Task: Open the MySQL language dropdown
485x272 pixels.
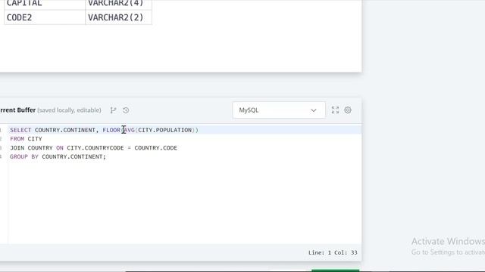Action: (279, 110)
